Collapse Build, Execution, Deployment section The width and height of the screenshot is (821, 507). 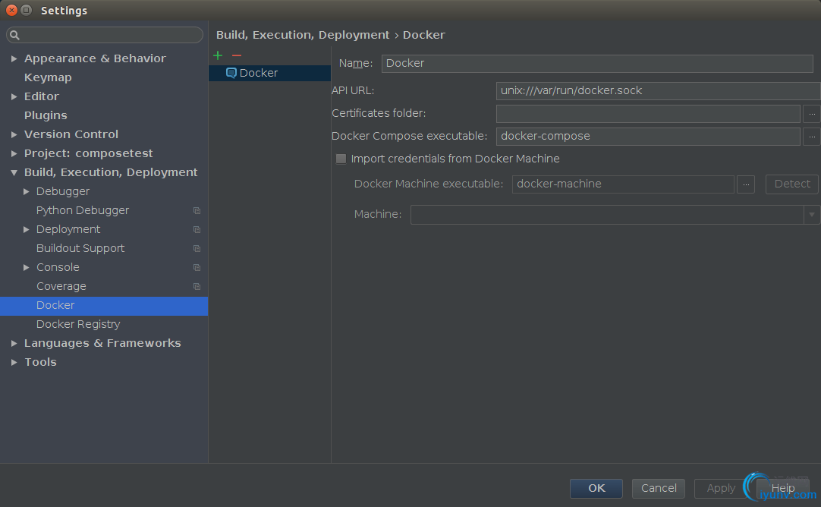click(14, 172)
